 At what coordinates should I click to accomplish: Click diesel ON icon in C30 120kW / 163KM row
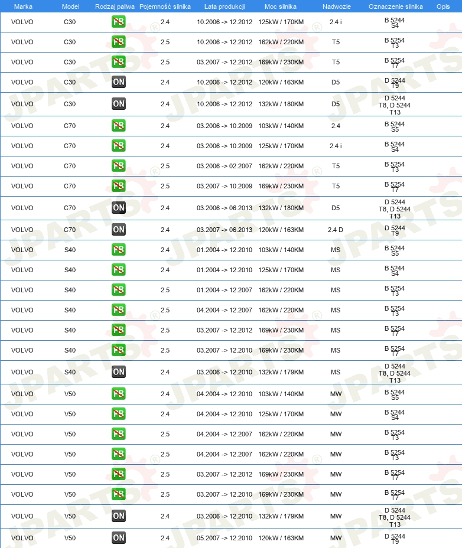coord(119,82)
